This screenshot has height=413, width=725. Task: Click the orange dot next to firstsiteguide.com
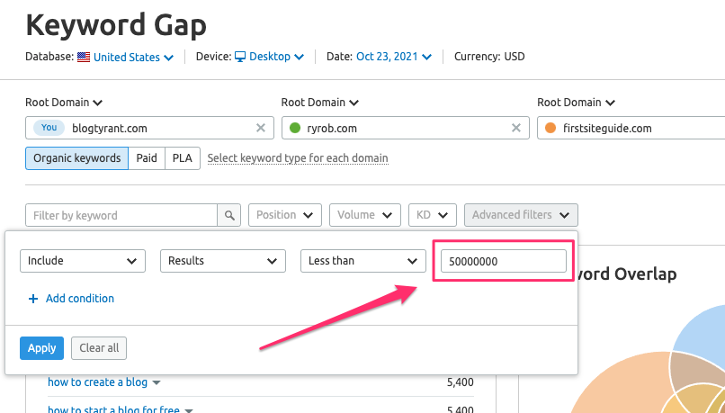pyautogui.click(x=550, y=128)
